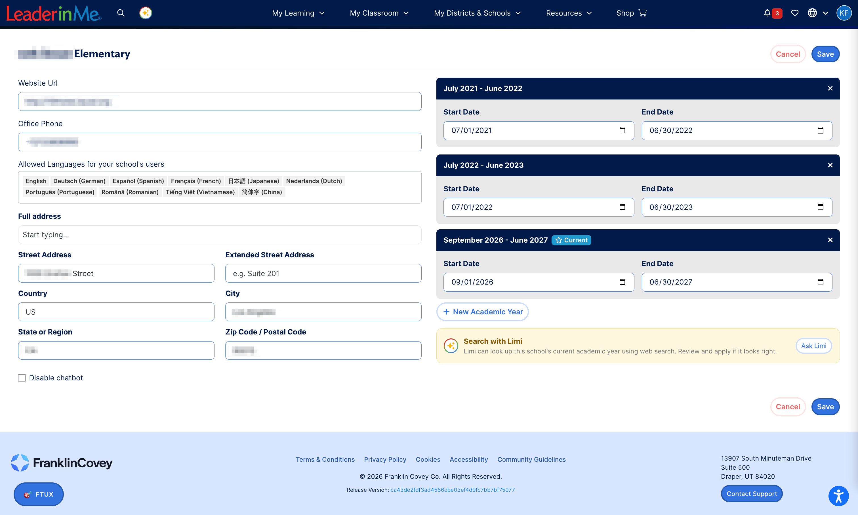The height and width of the screenshot is (515, 858).
Task: Remove the July 2021 - June 2022 year
Action: (830, 88)
